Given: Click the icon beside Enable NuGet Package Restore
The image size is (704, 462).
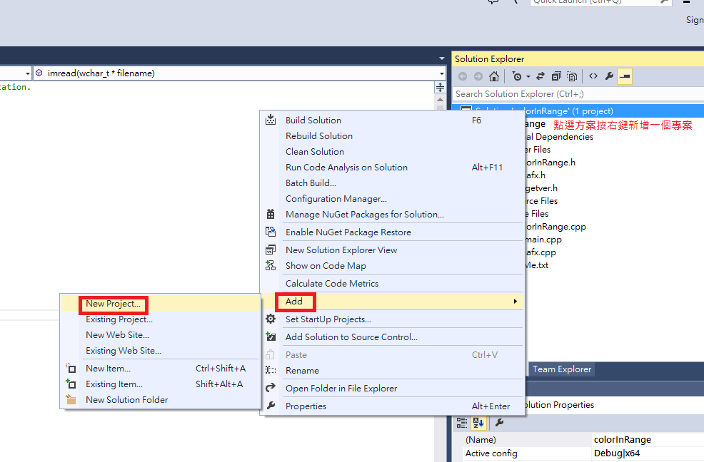Looking at the screenshot, I should 271,232.
